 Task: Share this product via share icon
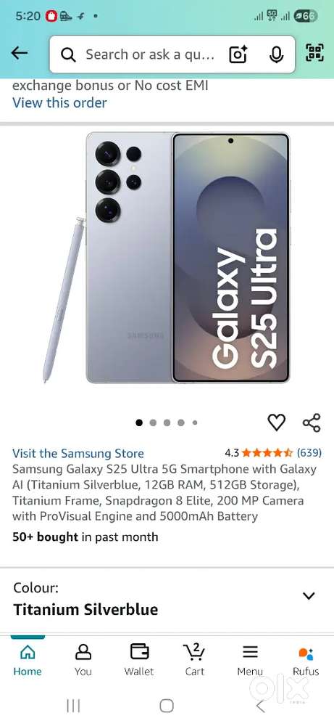point(312,423)
